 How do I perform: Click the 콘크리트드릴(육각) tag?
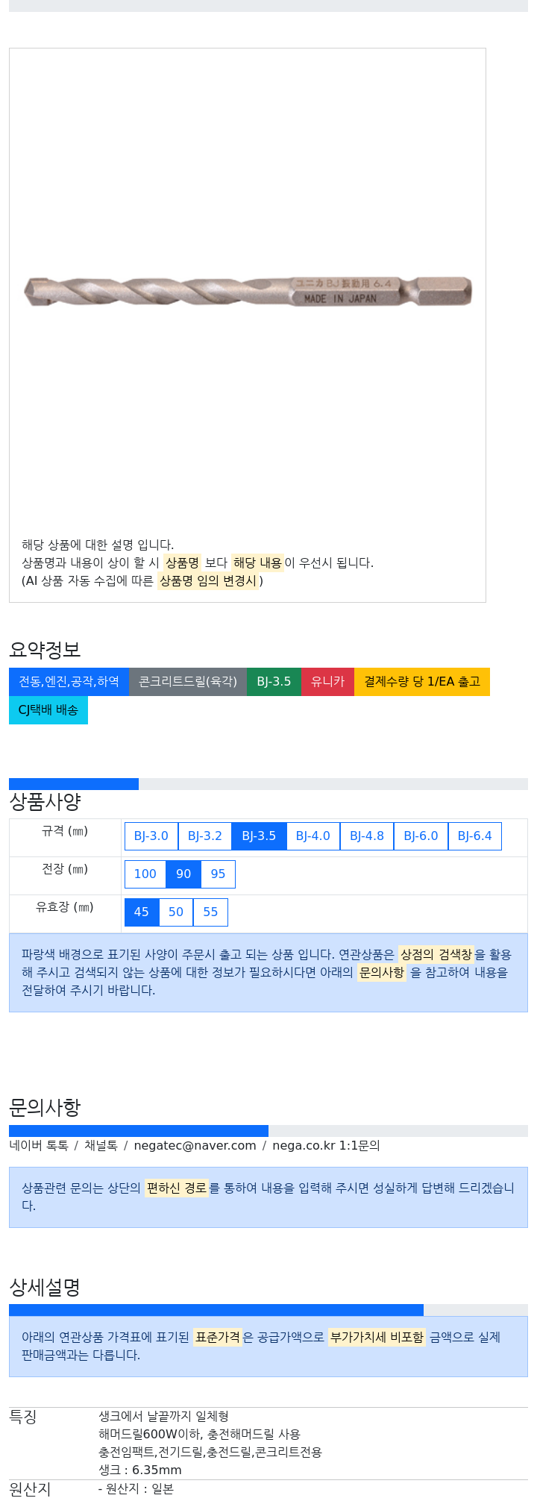(188, 682)
